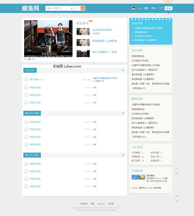
Task: Click down arrow beside the footer line
Action: [x=177, y=200]
